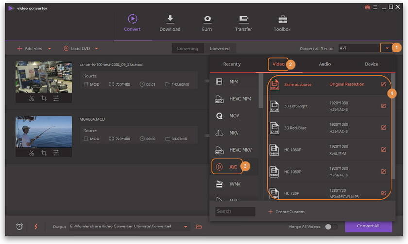The image size is (408, 244).
Task: Click file name canon-fs-100-test-2008_09_23a.mod
Action: [111, 65]
